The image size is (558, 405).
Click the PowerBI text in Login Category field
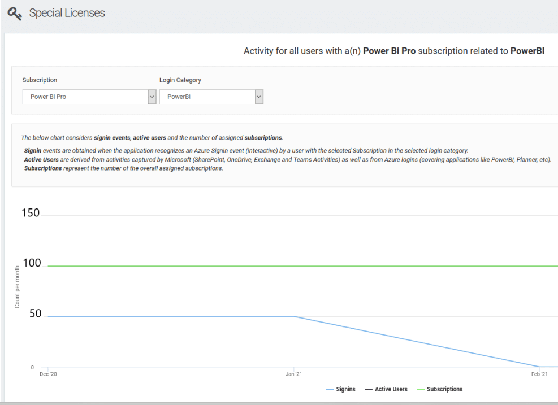(179, 97)
